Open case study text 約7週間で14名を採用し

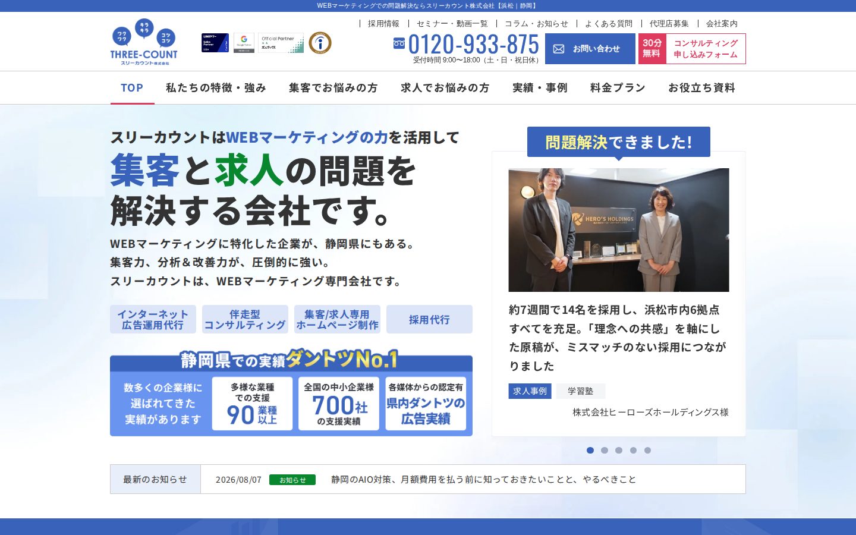click(618, 338)
